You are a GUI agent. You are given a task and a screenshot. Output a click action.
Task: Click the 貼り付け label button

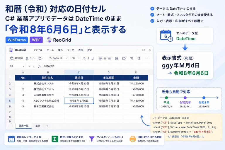[19, 58]
